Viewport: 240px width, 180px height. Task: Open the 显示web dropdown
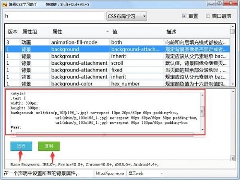145,173
